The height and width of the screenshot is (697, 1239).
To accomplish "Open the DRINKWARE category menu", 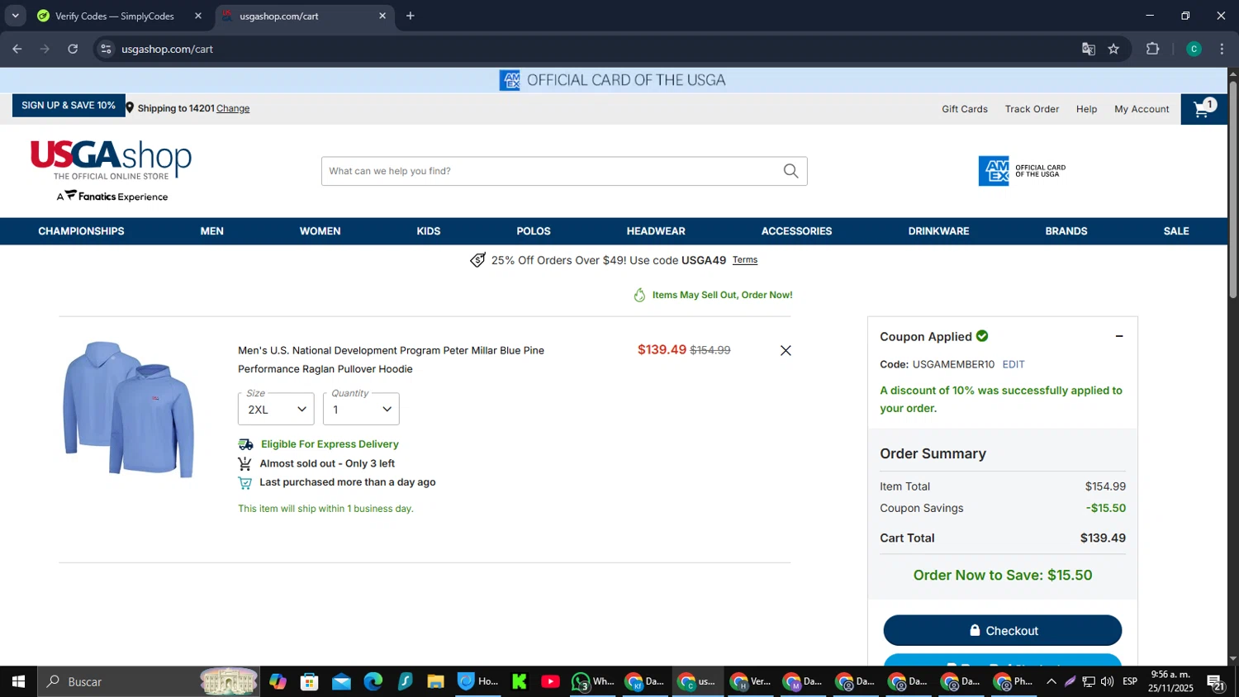I will click(x=938, y=231).
